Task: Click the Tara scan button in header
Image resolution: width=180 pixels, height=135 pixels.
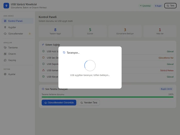Action: click(x=170, y=5)
